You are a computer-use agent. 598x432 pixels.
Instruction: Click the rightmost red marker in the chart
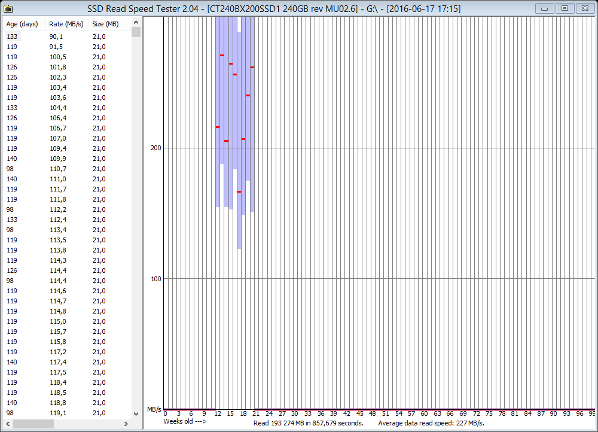point(252,67)
